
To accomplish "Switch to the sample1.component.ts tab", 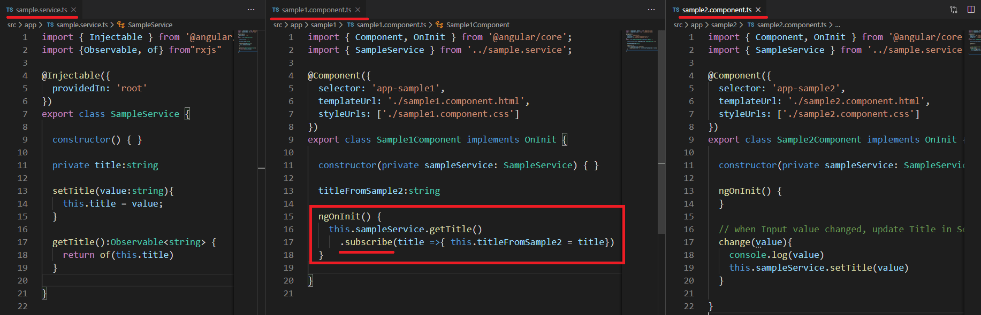I will [316, 10].
